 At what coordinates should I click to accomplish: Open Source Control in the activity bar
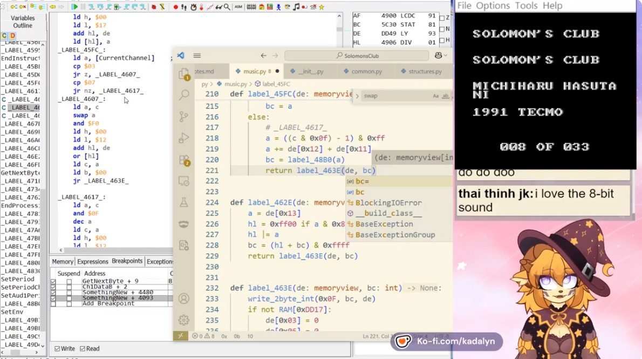coord(184,116)
